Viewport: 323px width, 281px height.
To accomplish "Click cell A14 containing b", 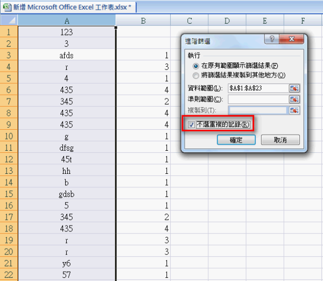I will click(x=67, y=182).
